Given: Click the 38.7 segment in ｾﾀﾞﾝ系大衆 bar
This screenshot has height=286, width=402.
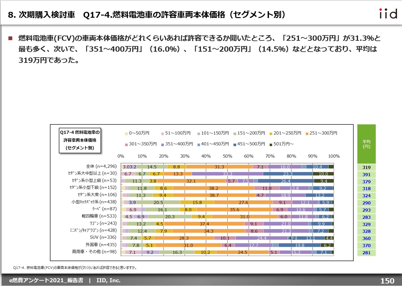Looking at the screenshot, I should point(214,195).
